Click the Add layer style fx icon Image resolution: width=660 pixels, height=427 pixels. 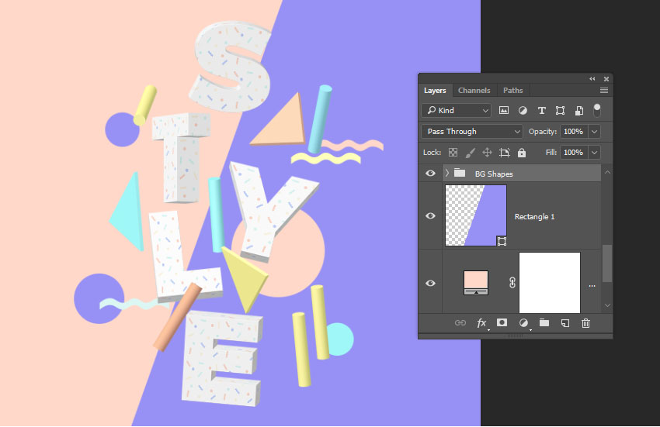(x=481, y=323)
